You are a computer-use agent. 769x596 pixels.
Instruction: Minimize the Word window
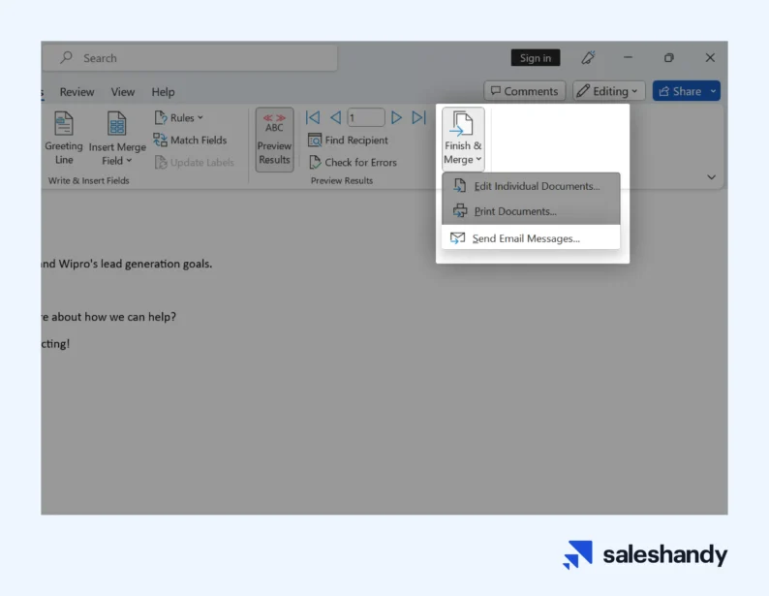(628, 57)
